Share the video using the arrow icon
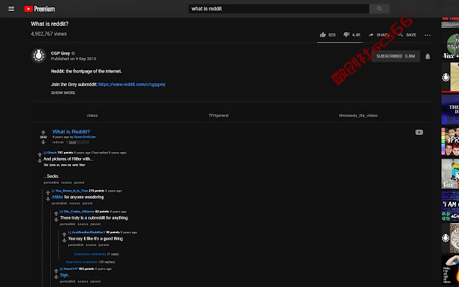Image resolution: width=459 pixels, height=287 pixels. pos(379,35)
